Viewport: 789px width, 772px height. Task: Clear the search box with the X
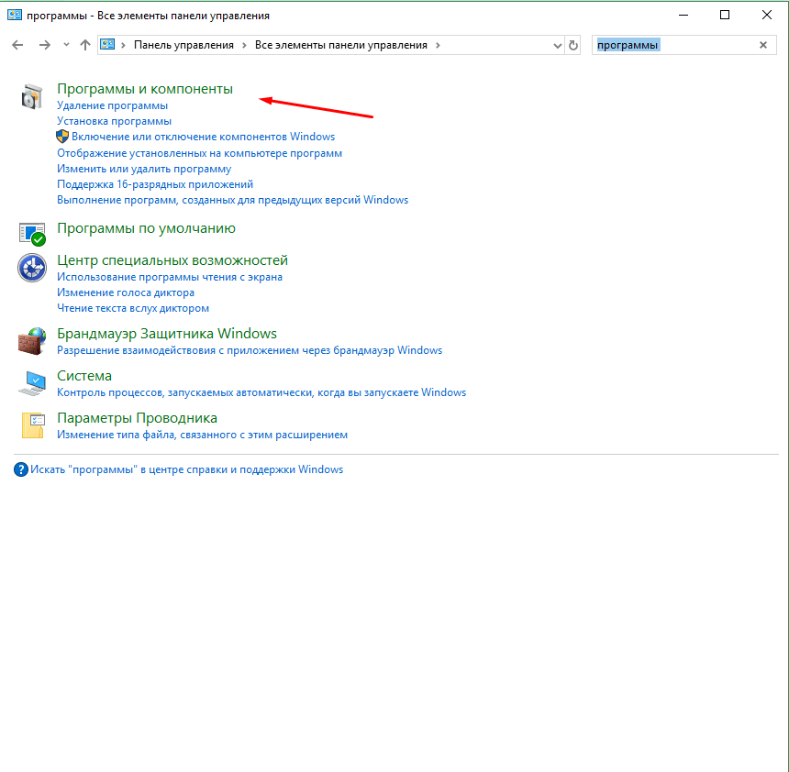pyautogui.click(x=763, y=45)
